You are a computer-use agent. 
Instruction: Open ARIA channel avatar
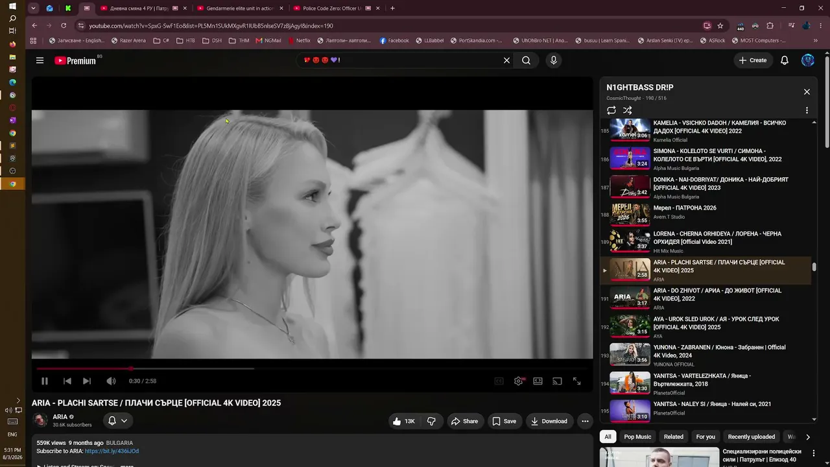click(x=40, y=421)
